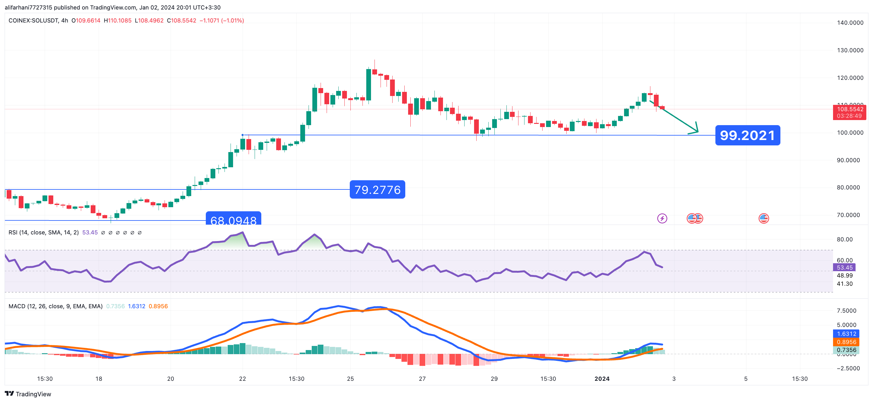Viewport: 873px width, 402px height.
Task: Click the 25 date label on the time axis
Action: pos(350,379)
